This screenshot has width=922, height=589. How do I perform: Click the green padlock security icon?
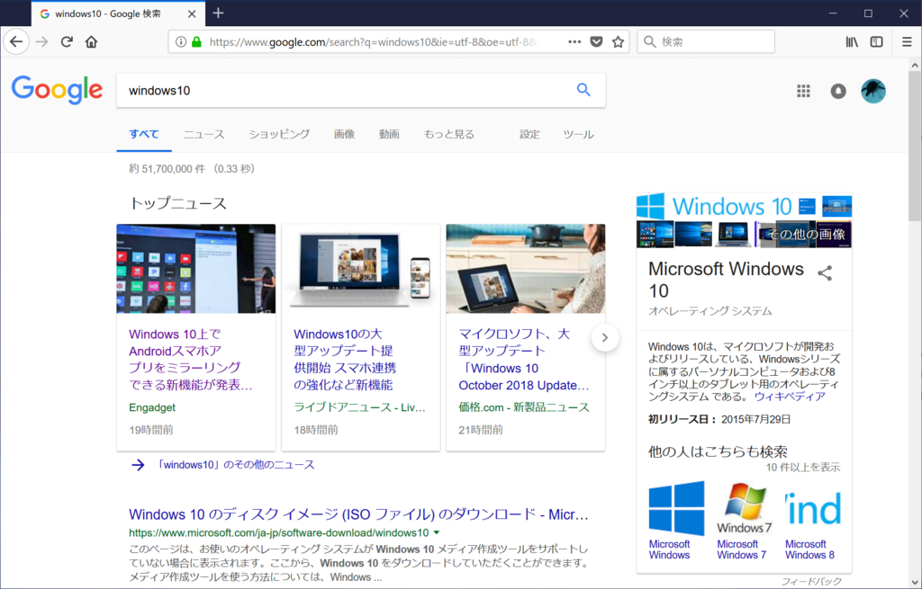pos(196,41)
